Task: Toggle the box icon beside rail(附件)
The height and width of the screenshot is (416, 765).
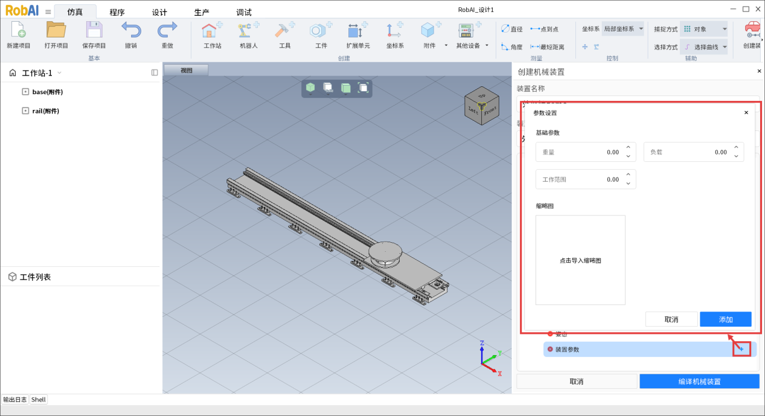Action: 25,110
